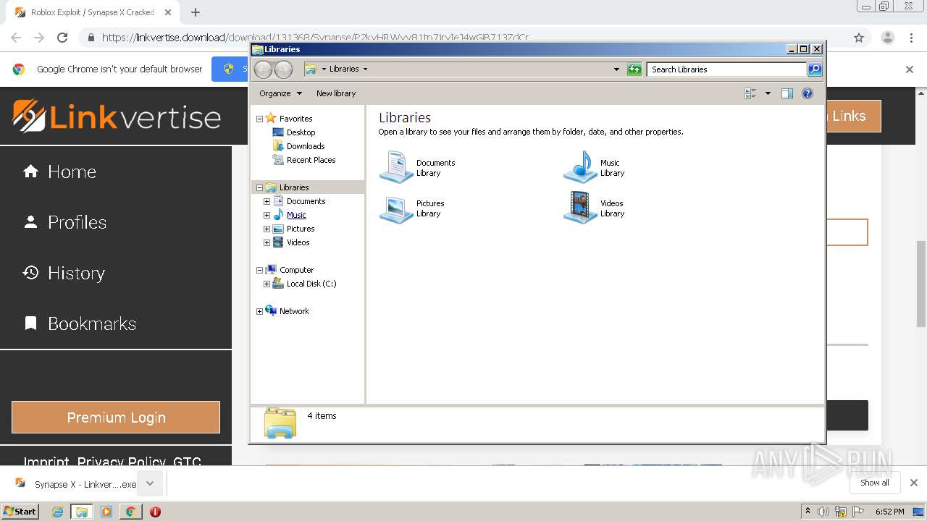Viewport: 927px width, 521px height.
Task: Open the view options dropdown arrow
Action: click(768, 93)
